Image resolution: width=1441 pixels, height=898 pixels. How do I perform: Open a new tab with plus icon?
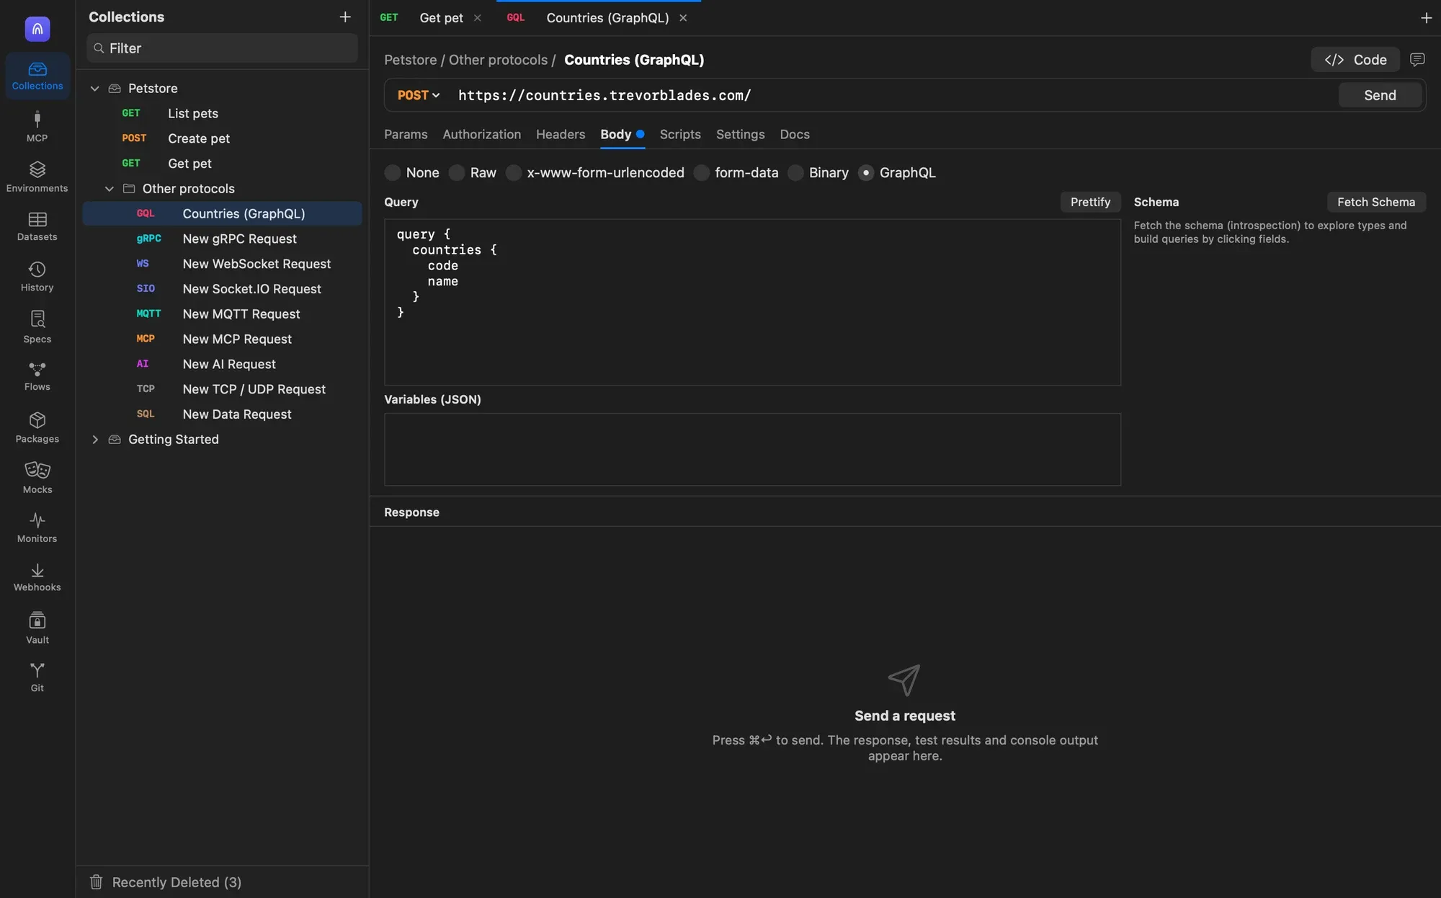click(1426, 18)
